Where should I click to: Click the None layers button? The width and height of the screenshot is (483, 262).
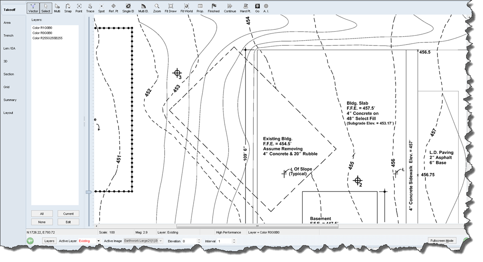click(x=42, y=222)
